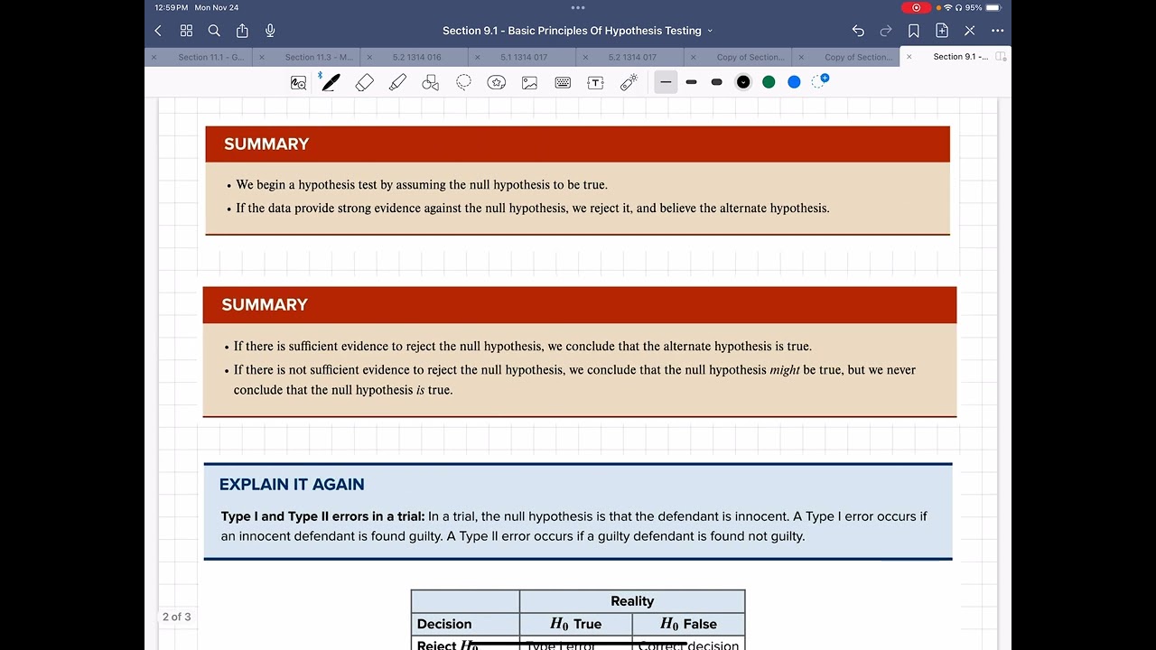Close the Section 9.1 tab
Viewport: 1156px width, 650px height.
pos(909,57)
